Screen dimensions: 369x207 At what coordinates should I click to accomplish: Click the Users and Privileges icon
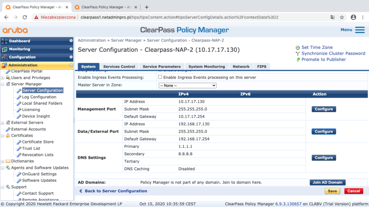[x=8, y=78]
